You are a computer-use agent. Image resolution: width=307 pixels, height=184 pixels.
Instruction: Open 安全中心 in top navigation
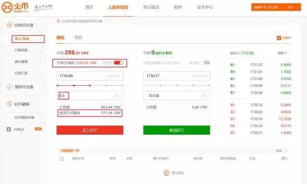pyautogui.click(x=205, y=7)
